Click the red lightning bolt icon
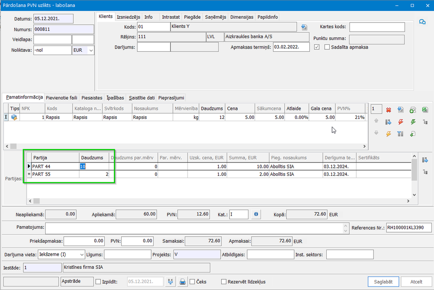This screenshot has width=434, height=290. (x=401, y=122)
